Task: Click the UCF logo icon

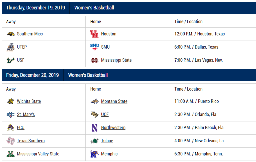Action: 95,115
